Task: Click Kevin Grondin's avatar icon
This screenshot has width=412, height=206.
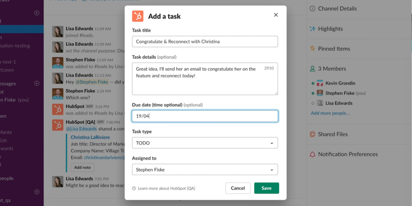Action: click(320, 83)
